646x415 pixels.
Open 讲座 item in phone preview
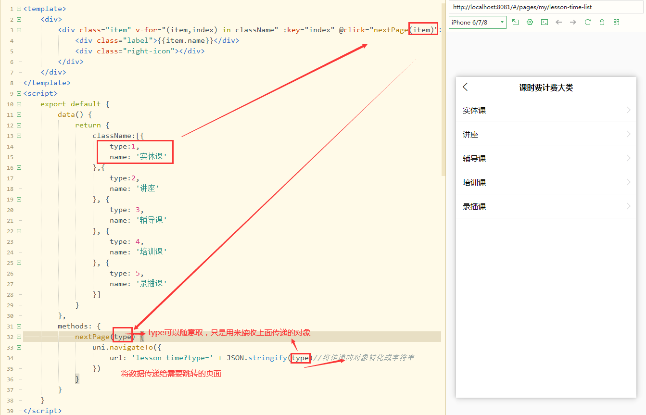click(546, 134)
